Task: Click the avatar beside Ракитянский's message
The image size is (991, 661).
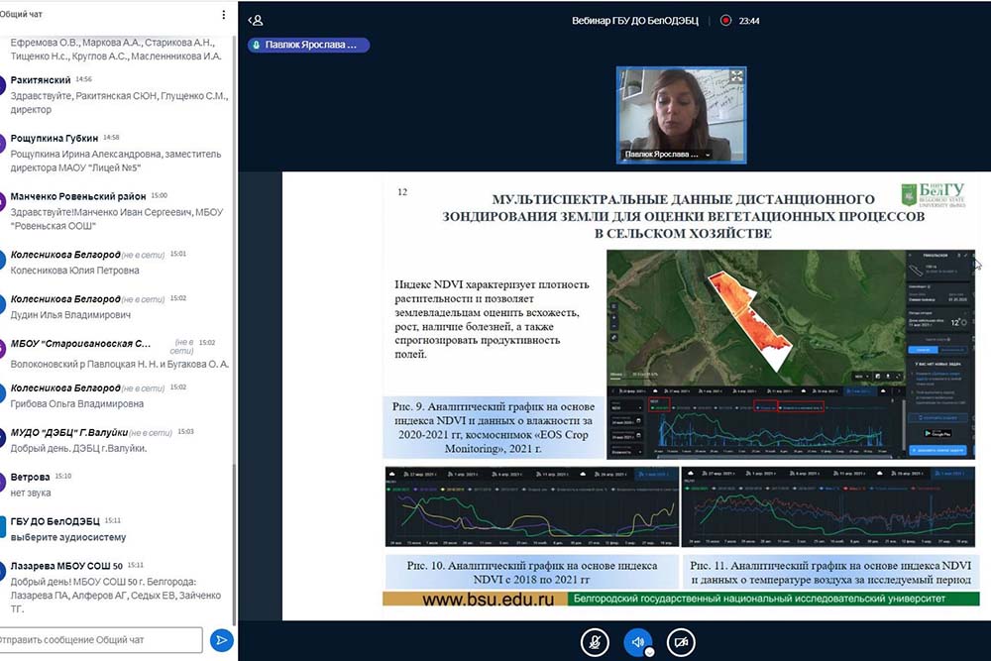Action: point(3,87)
